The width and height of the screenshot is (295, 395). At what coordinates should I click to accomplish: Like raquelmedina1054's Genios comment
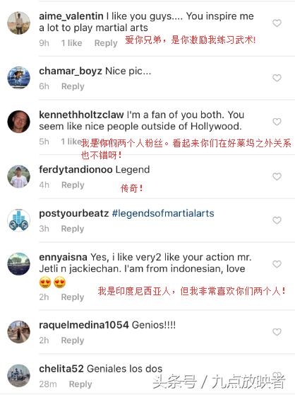[277, 332]
